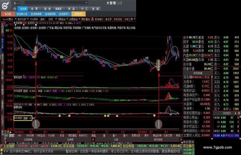Click the 设 button beside 研究报告

(x=181, y=140)
